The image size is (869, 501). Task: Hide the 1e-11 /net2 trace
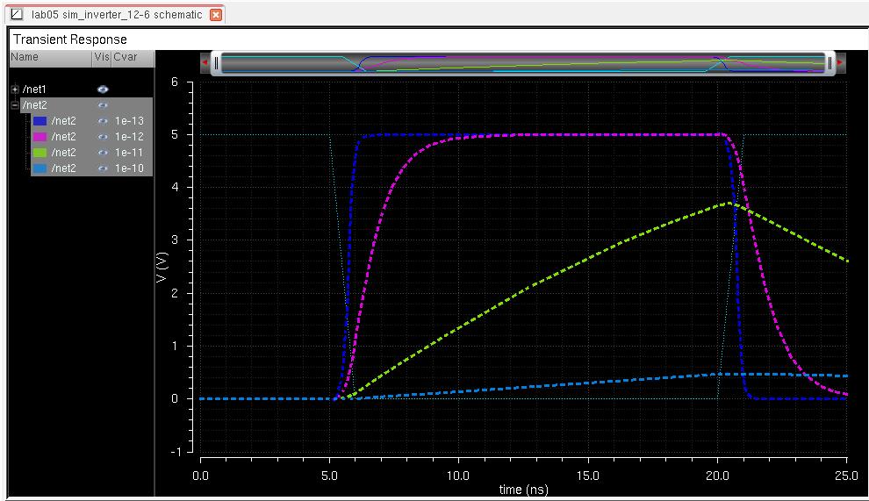click(103, 153)
